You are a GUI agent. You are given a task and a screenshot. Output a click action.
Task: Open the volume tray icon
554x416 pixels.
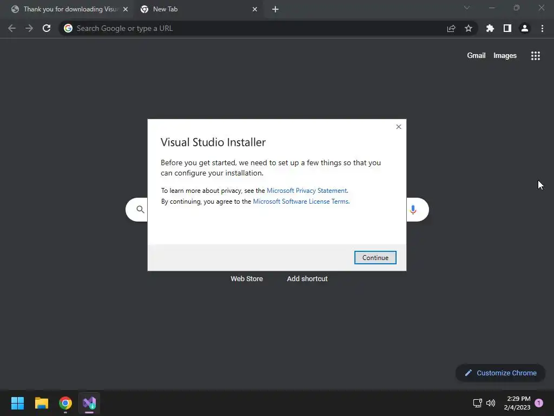pyautogui.click(x=491, y=403)
